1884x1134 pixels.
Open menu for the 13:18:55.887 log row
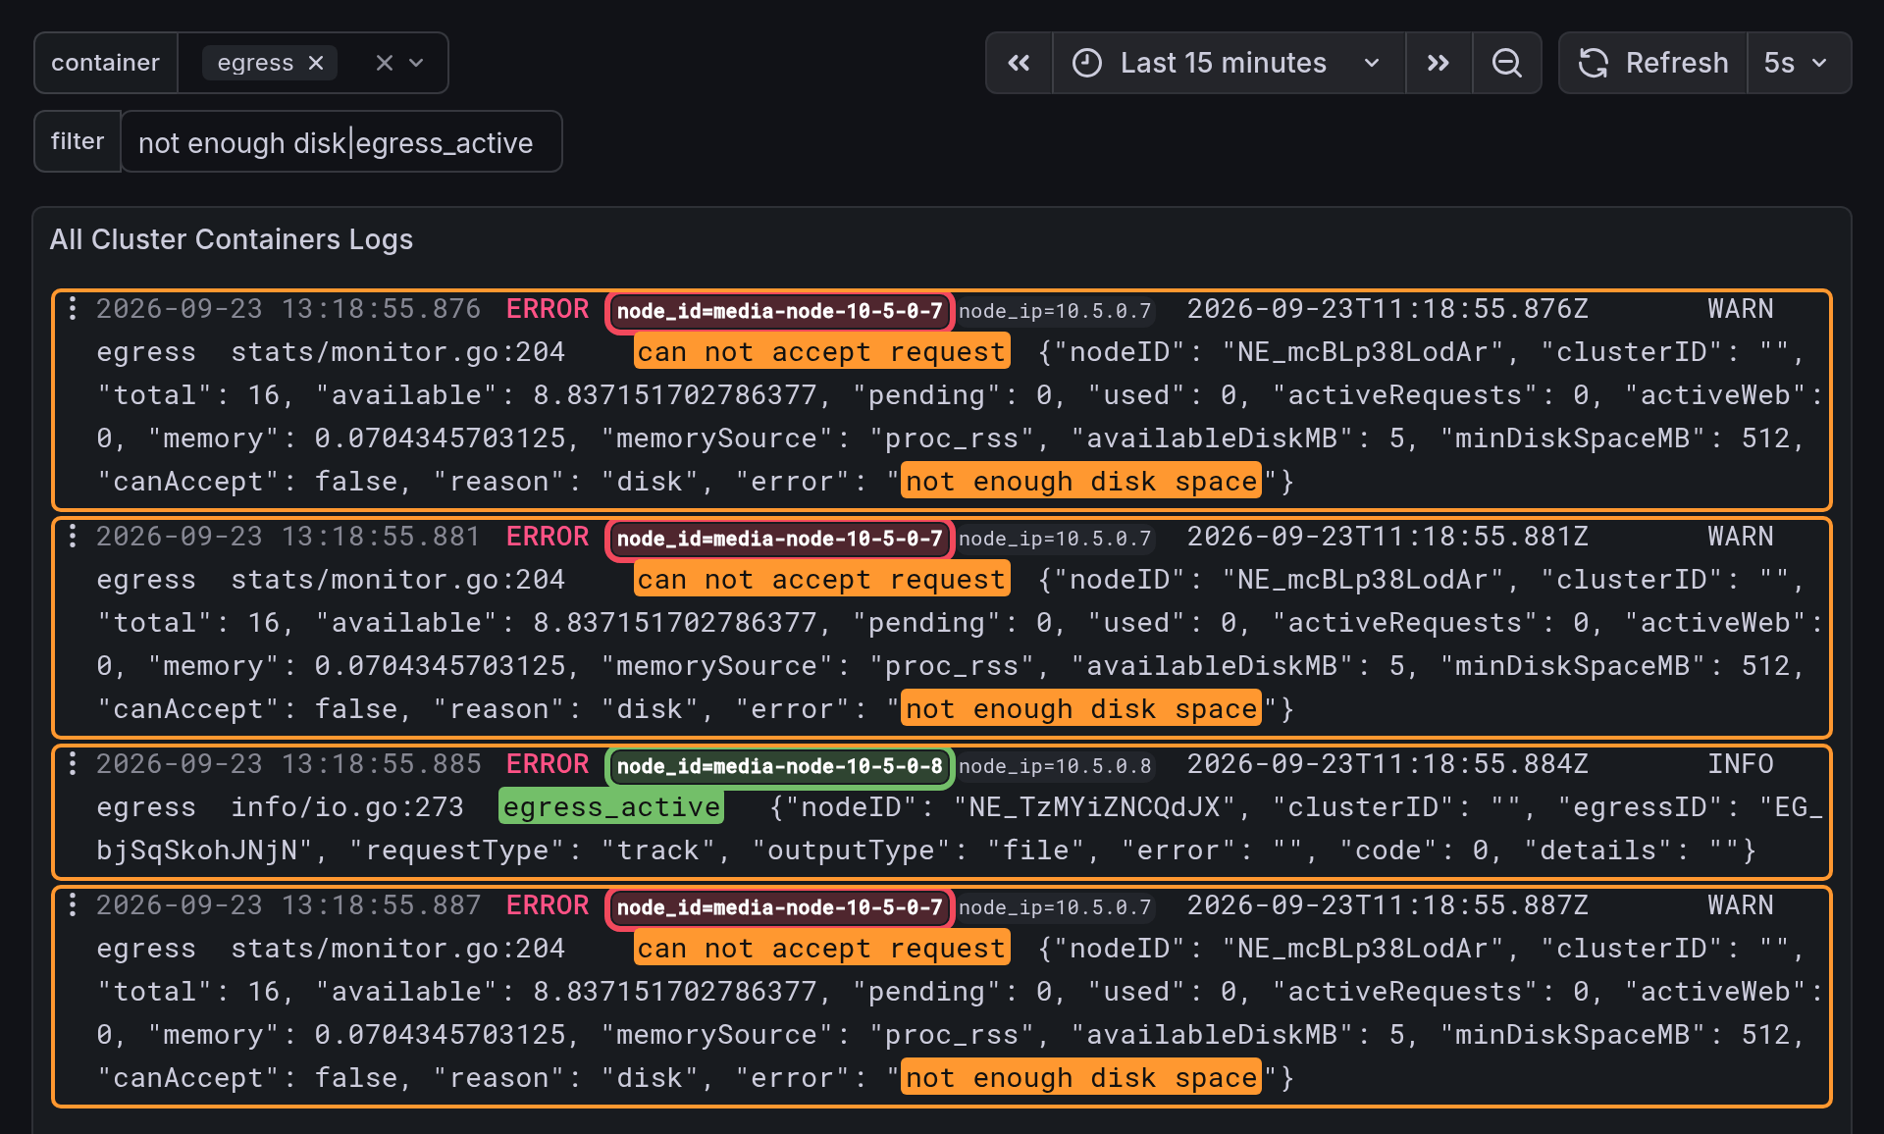pyautogui.click(x=73, y=905)
